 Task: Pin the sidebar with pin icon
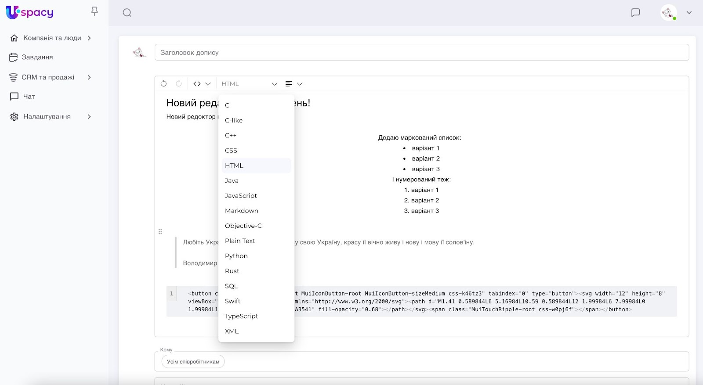[94, 11]
